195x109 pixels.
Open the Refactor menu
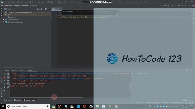pos(33,2)
